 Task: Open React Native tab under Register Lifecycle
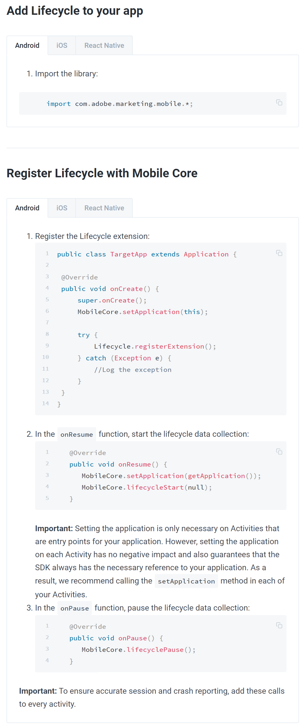click(x=104, y=208)
